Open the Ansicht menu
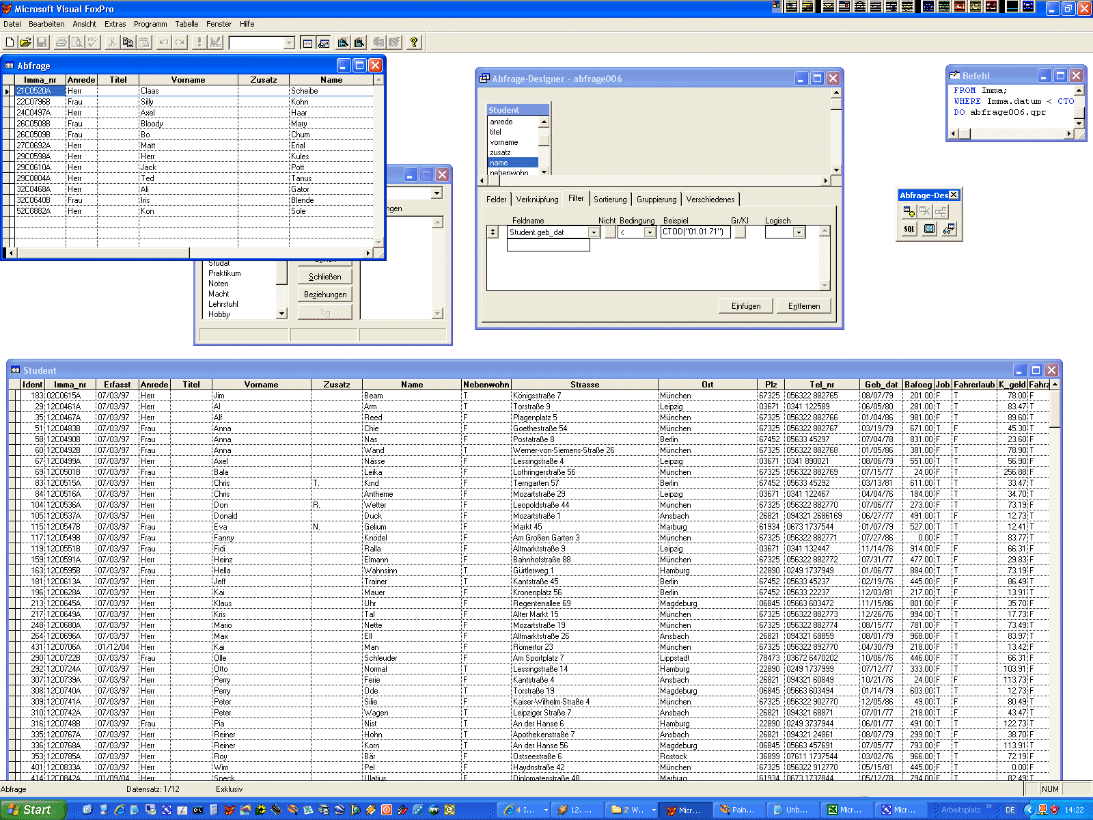The height and width of the screenshot is (820, 1093). (85, 24)
